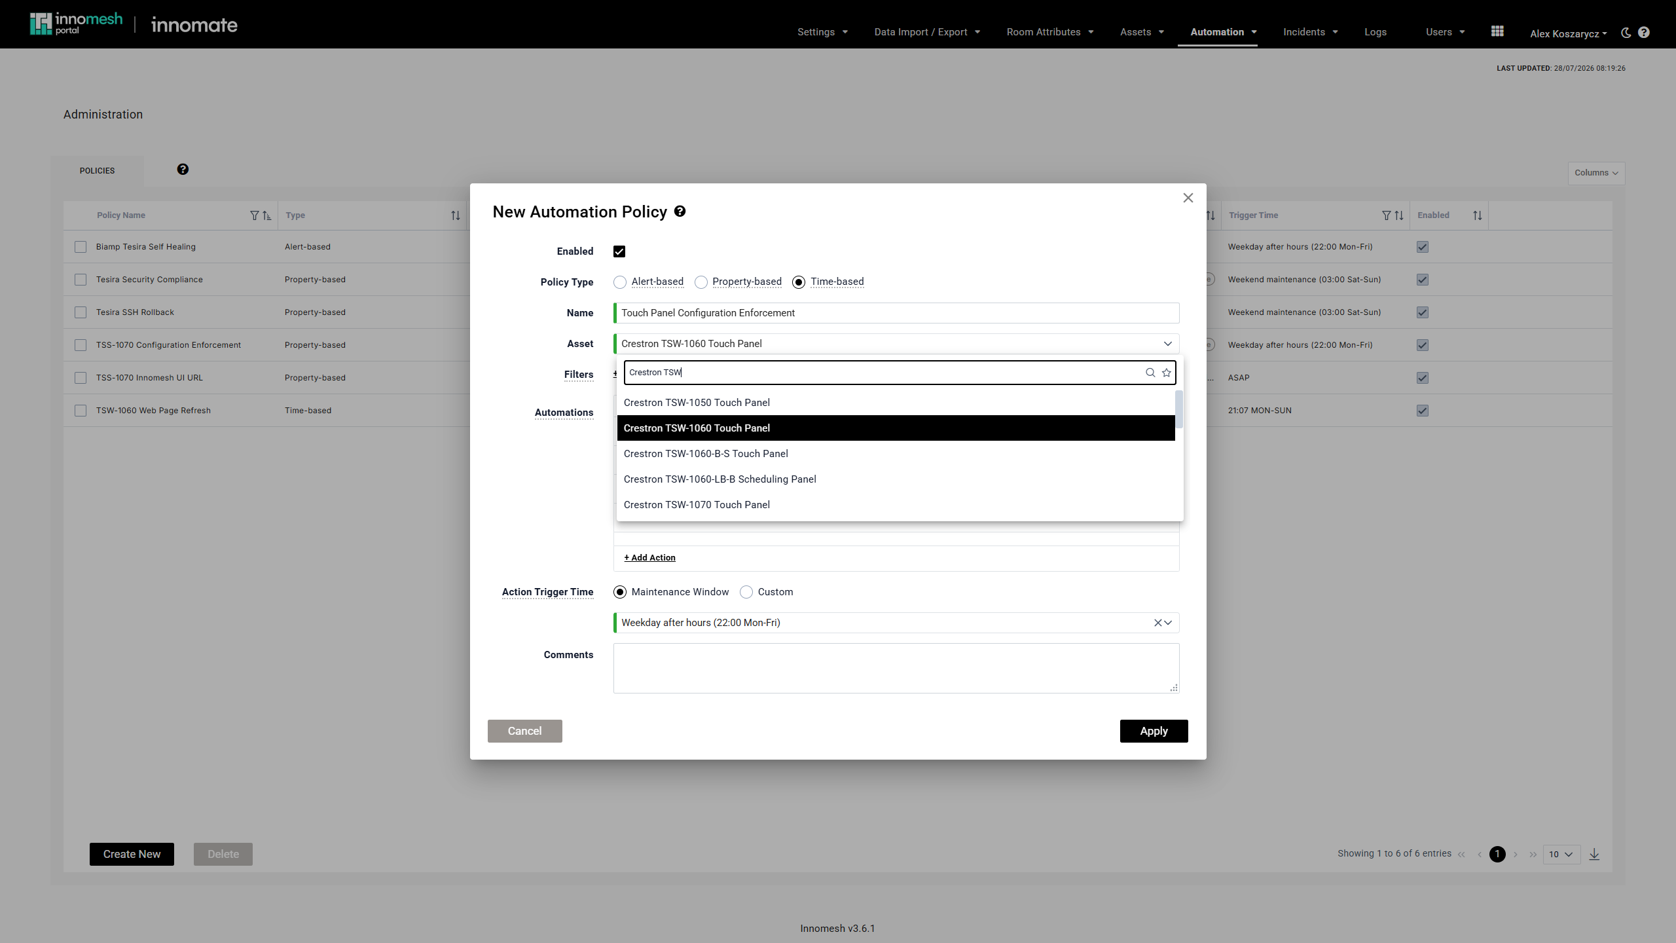
Task: Go to Logs
Action: 1375,32
